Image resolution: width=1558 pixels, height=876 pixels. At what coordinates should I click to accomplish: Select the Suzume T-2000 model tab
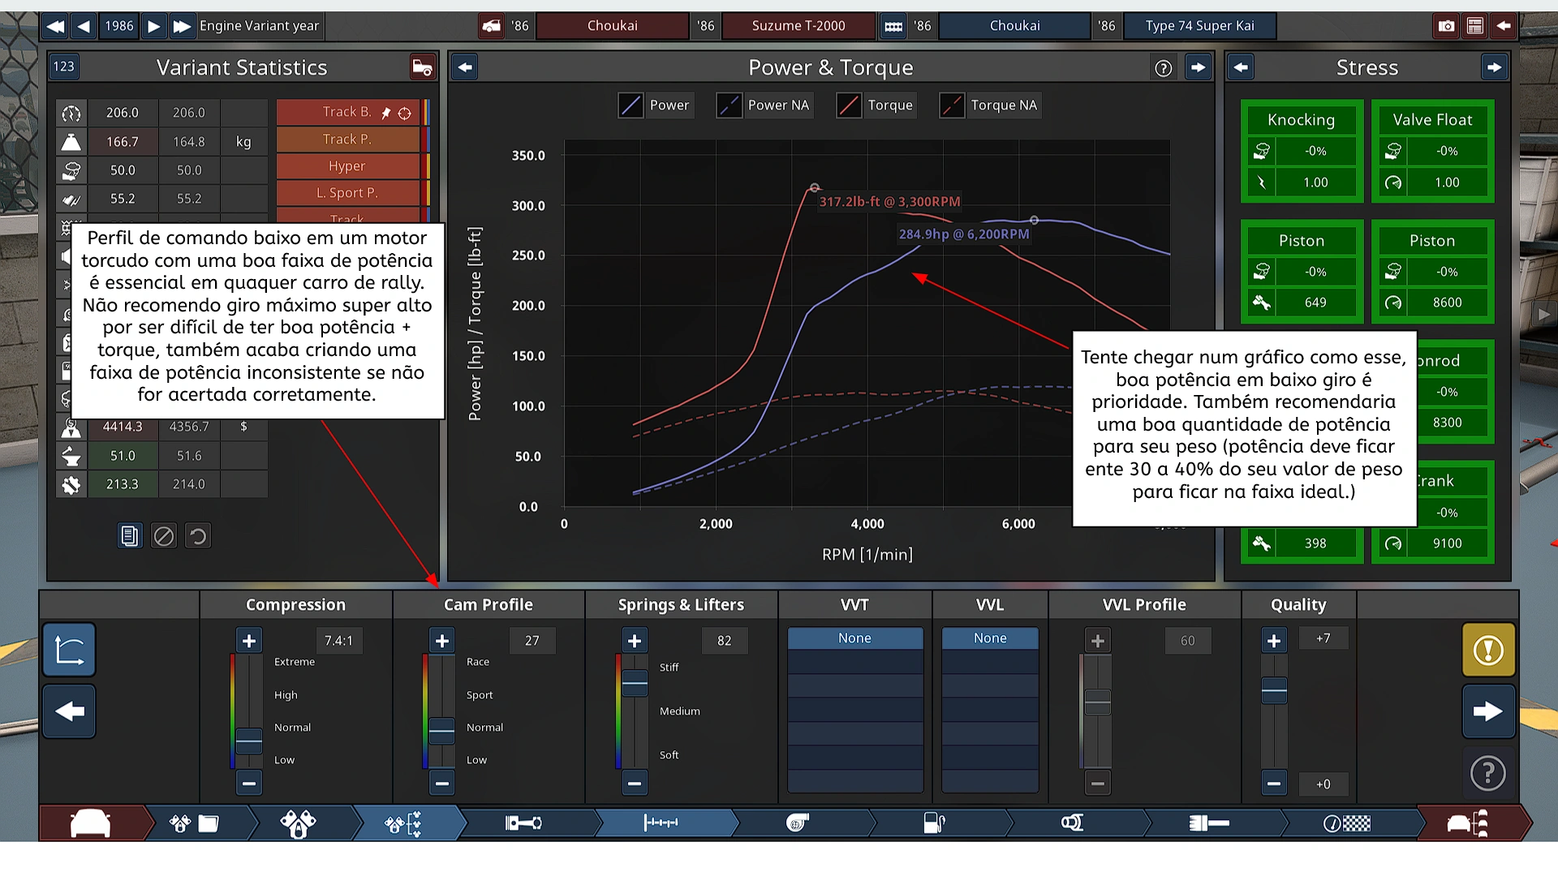[x=798, y=26]
